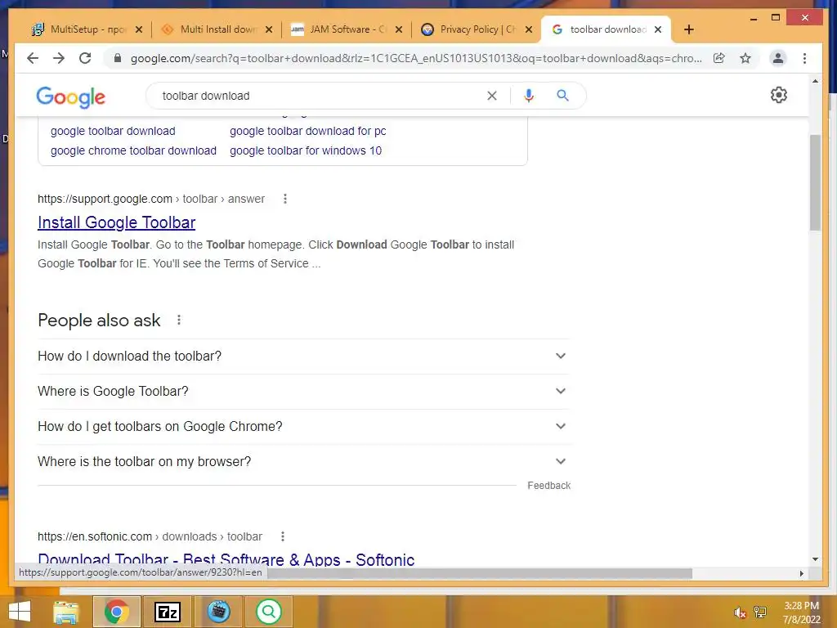The image size is (837, 628).
Task: Open 7-Zip from the taskbar
Action: coord(168,612)
